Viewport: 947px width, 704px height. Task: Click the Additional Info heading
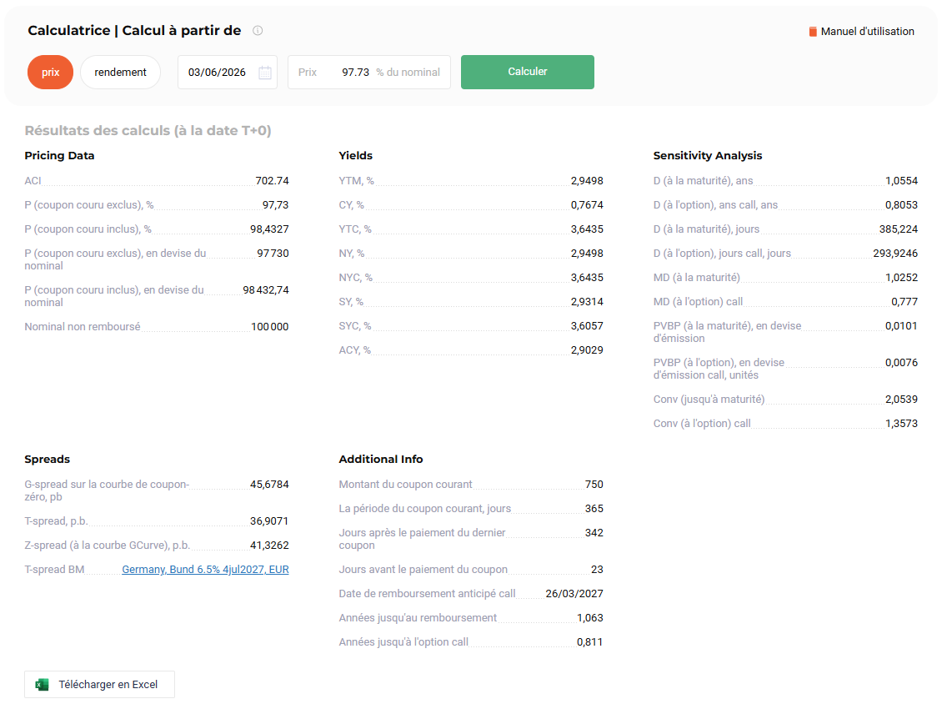(381, 460)
